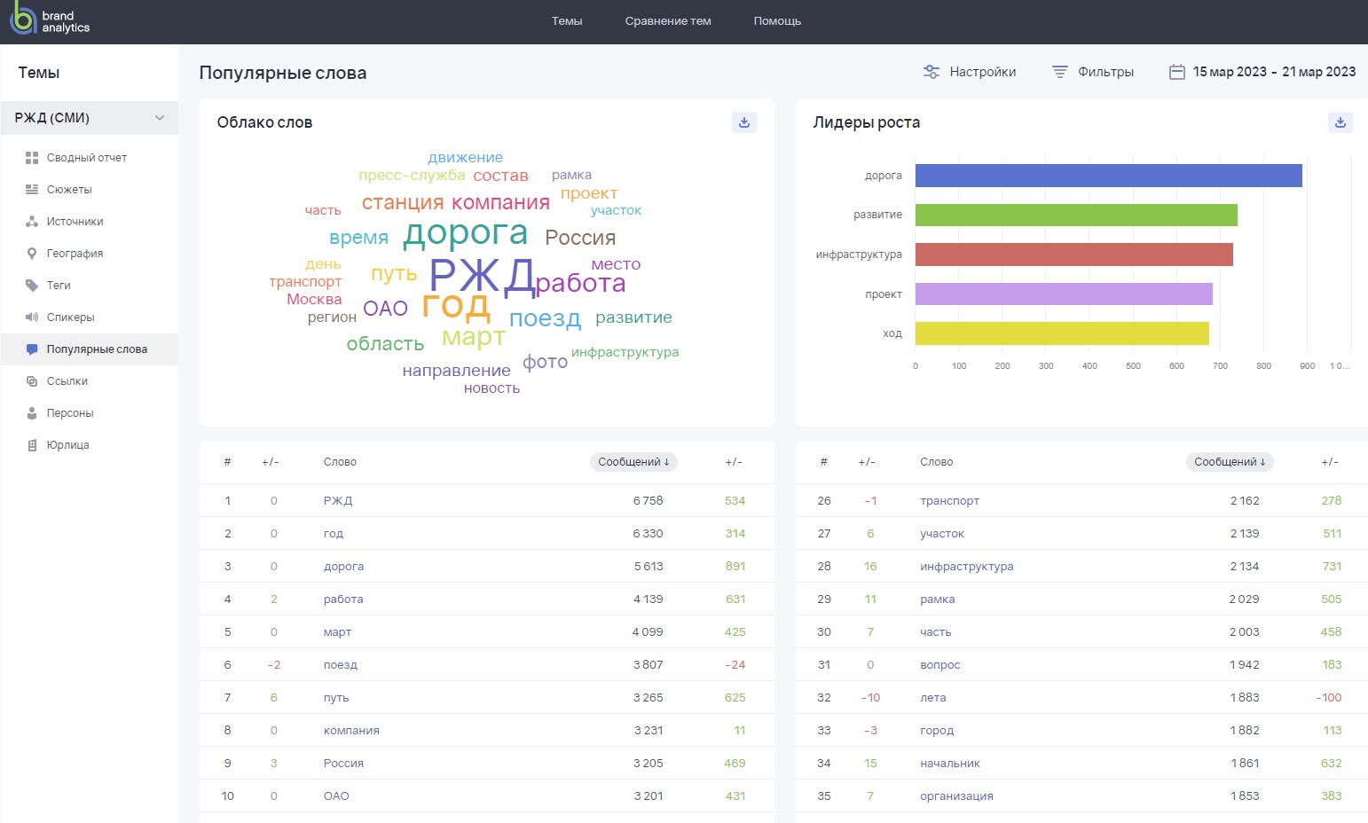The height and width of the screenshot is (823, 1368).
Task: Open the Помощь menu item
Action: click(x=776, y=20)
